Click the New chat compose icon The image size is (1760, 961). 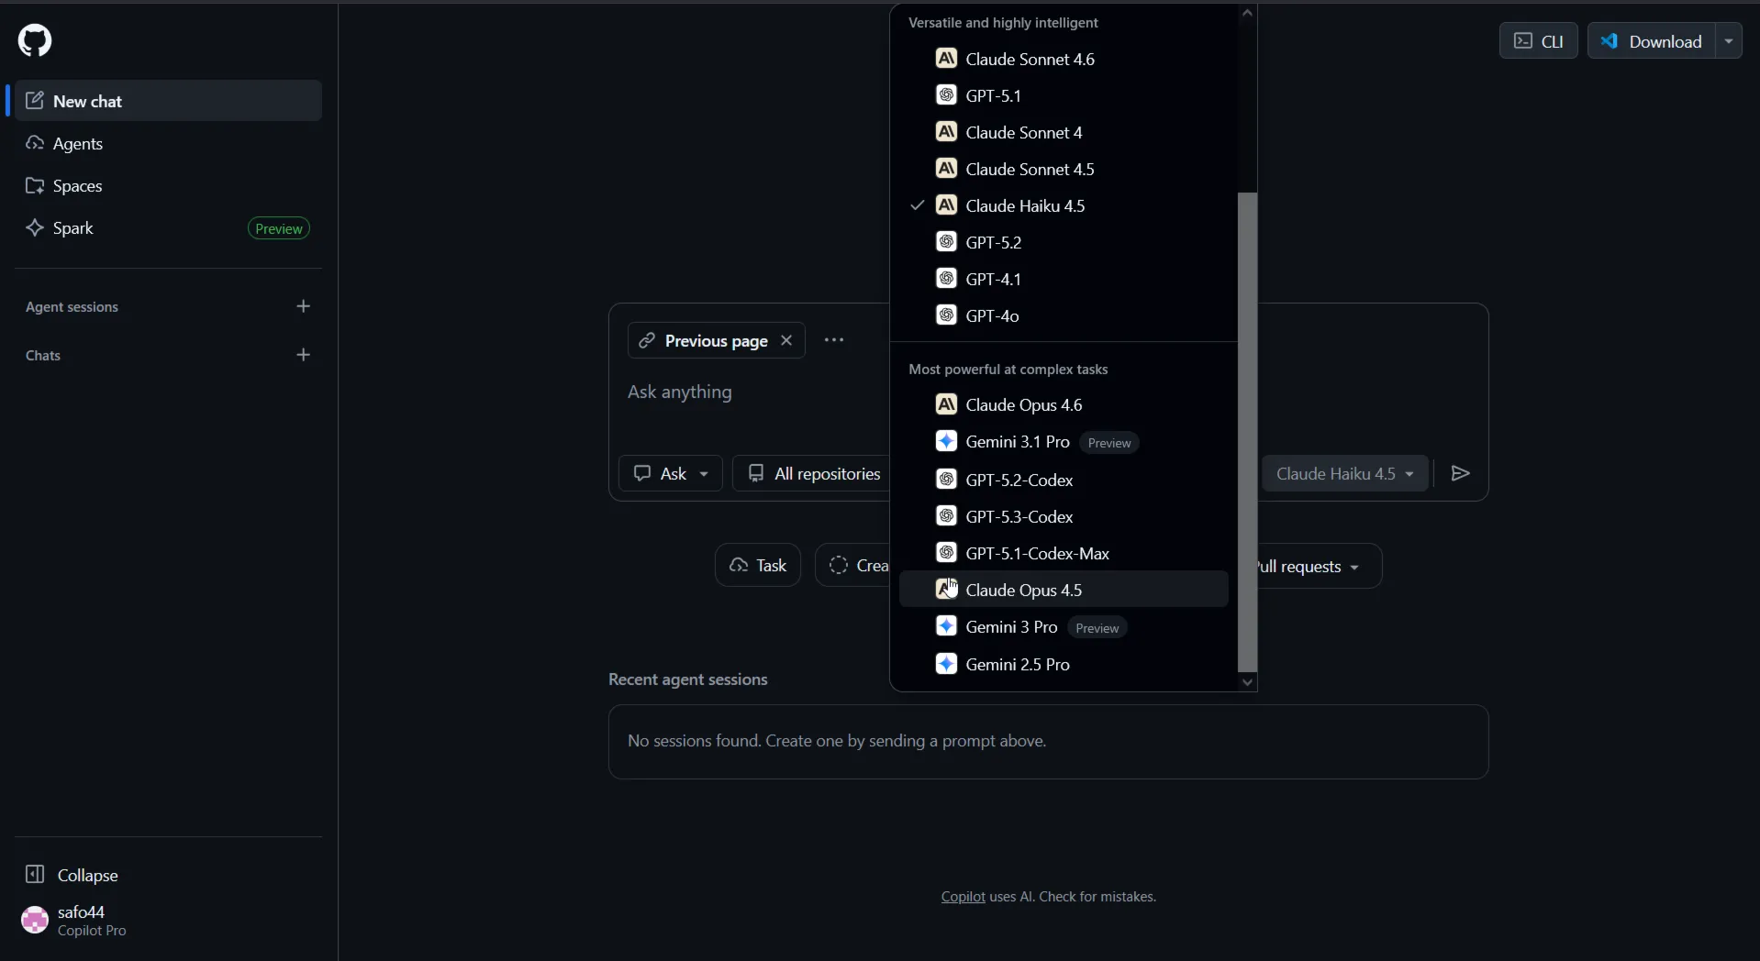35,101
